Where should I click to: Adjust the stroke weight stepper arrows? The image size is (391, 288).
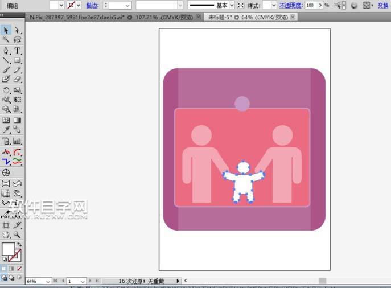106,5
